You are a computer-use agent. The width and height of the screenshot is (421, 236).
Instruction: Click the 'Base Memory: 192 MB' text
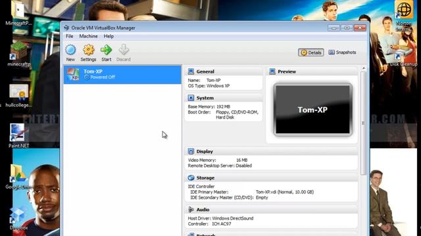click(209, 106)
